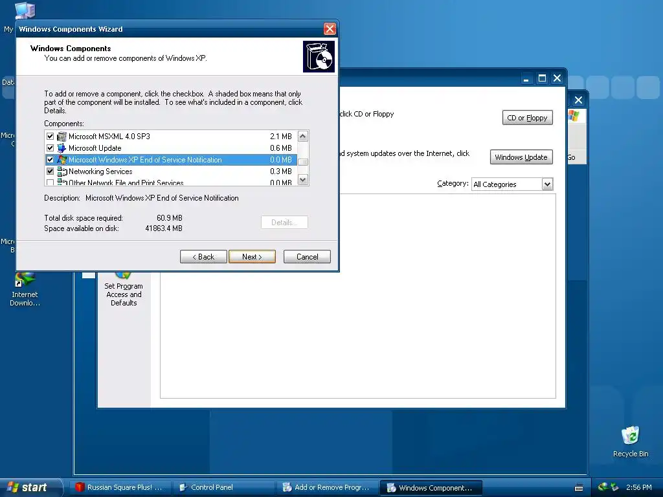The width and height of the screenshot is (663, 497).
Task: Click the components list scrollbar thumb
Action: (x=303, y=161)
